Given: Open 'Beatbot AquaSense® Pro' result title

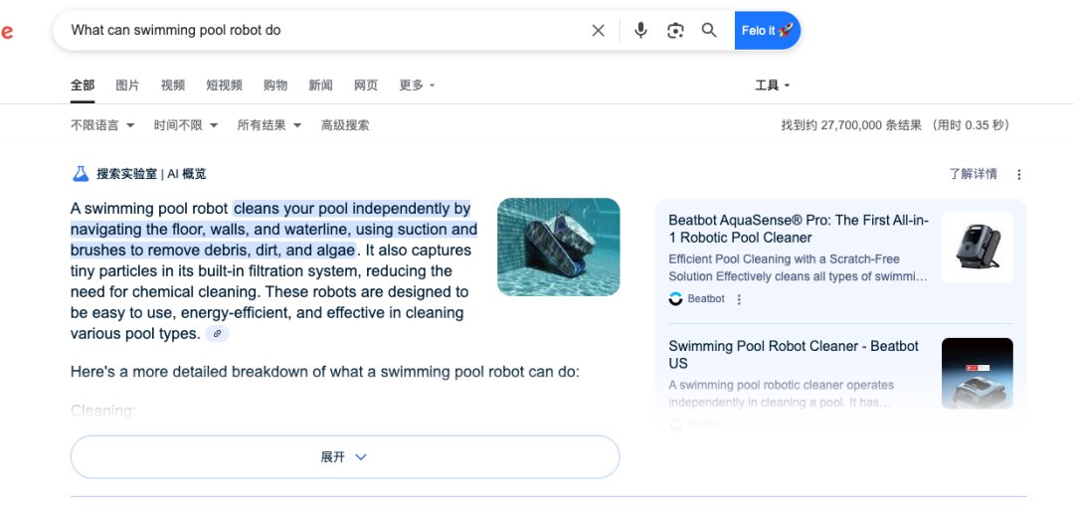Looking at the screenshot, I should point(799,229).
